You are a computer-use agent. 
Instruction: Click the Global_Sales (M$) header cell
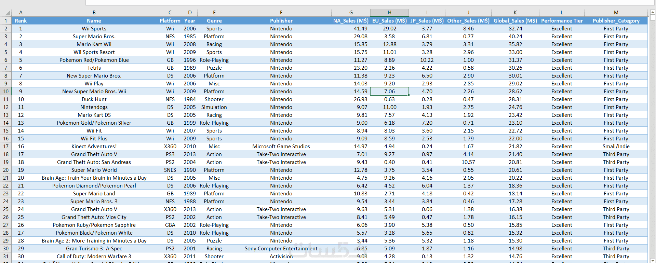point(515,21)
